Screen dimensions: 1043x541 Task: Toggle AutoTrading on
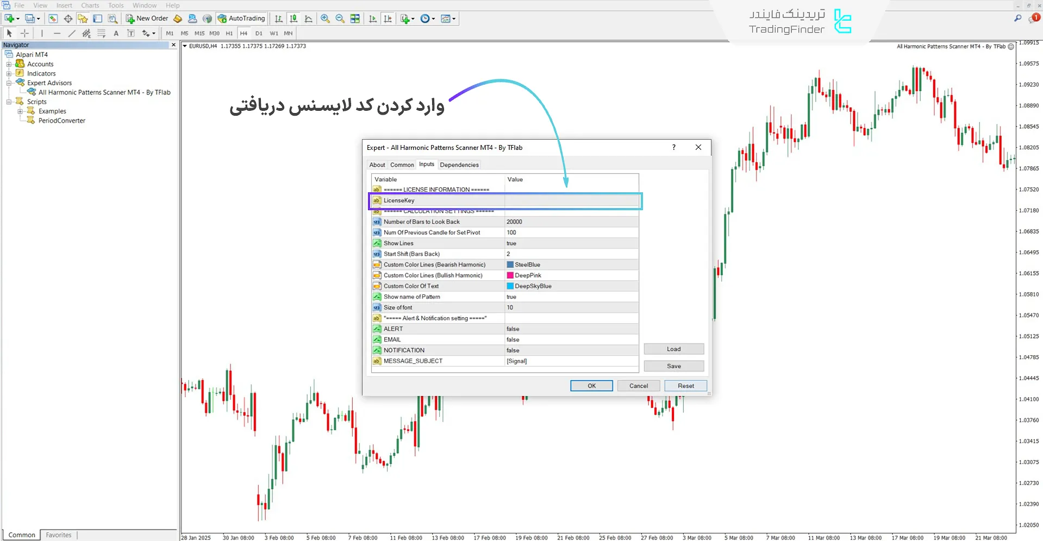point(241,18)
